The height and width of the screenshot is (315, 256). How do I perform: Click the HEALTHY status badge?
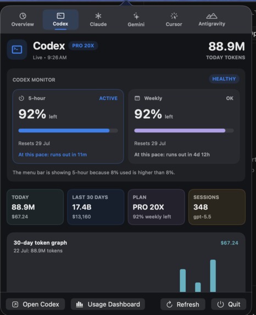pyautogui.click(x=224, y=79)
